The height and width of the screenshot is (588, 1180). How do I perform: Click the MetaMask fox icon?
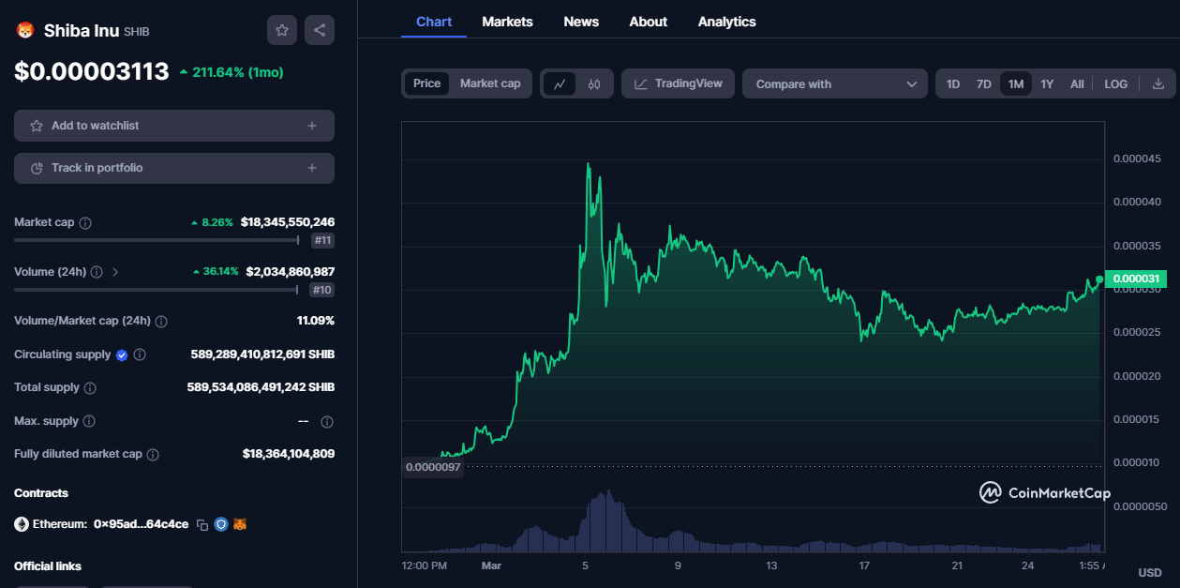click(240, 524)
